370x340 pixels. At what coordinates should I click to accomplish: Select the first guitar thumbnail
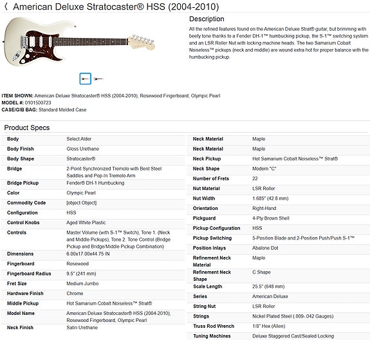tap(85, 79)
